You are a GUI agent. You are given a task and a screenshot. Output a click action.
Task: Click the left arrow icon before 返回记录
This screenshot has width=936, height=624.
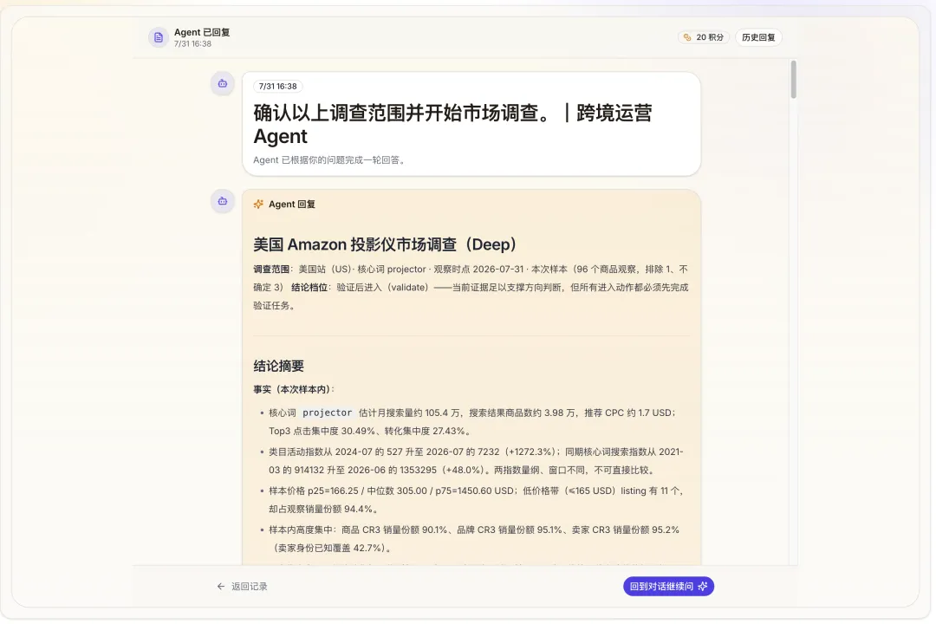[221, 587]
